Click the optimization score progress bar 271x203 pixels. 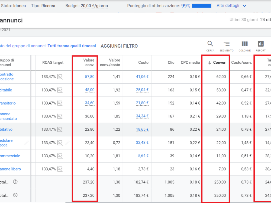[x=201, y=6]
